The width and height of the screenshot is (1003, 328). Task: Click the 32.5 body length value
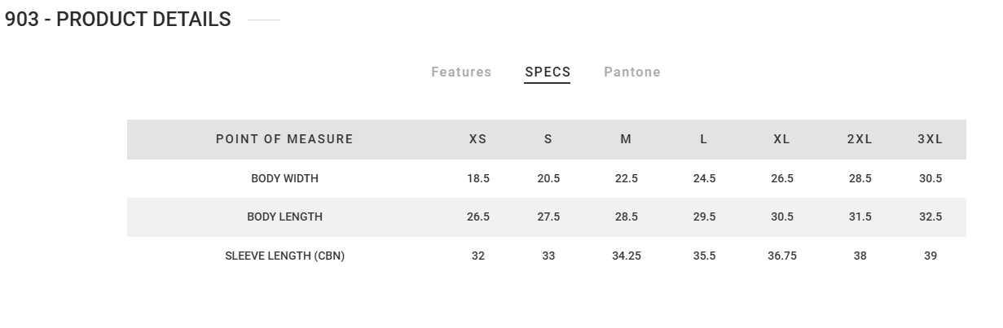pyautogui.click(x=930, y=216)
